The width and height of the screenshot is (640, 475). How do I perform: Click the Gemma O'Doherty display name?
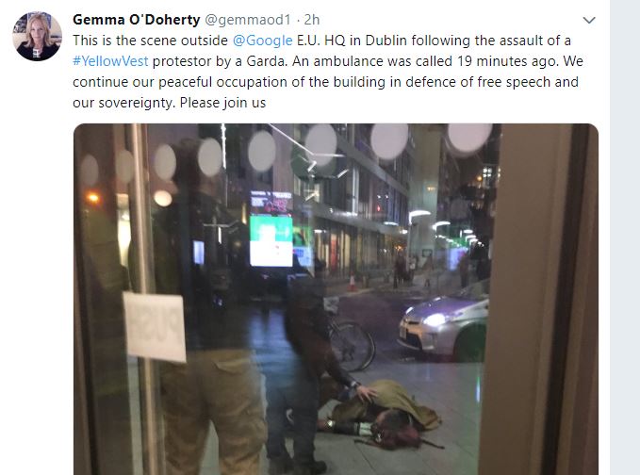[137, 20]
